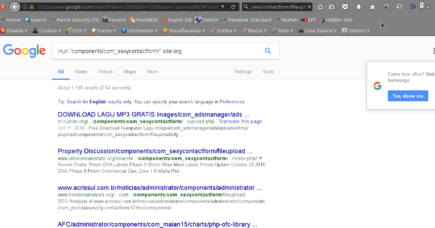The image size is (435, 228).
Task: Switch to the News results tab
Action: 81,72
